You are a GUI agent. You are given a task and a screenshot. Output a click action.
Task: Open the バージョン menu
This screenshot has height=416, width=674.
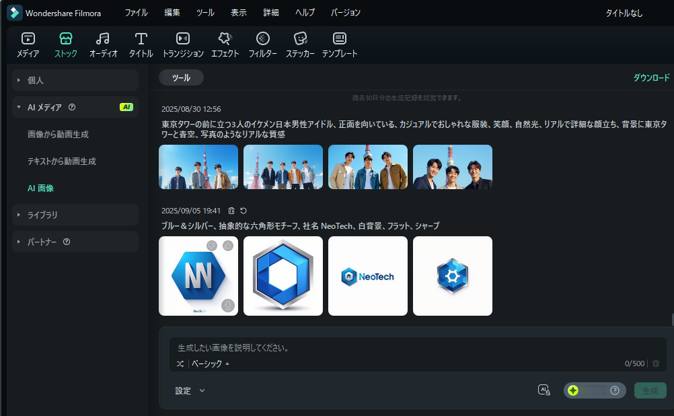click(346, 13)
